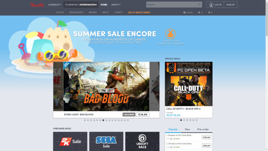The height and width of the screenshot is (151, 268).
Task: Expand the Bundles dropdown menu
Action: click(55, 5)
